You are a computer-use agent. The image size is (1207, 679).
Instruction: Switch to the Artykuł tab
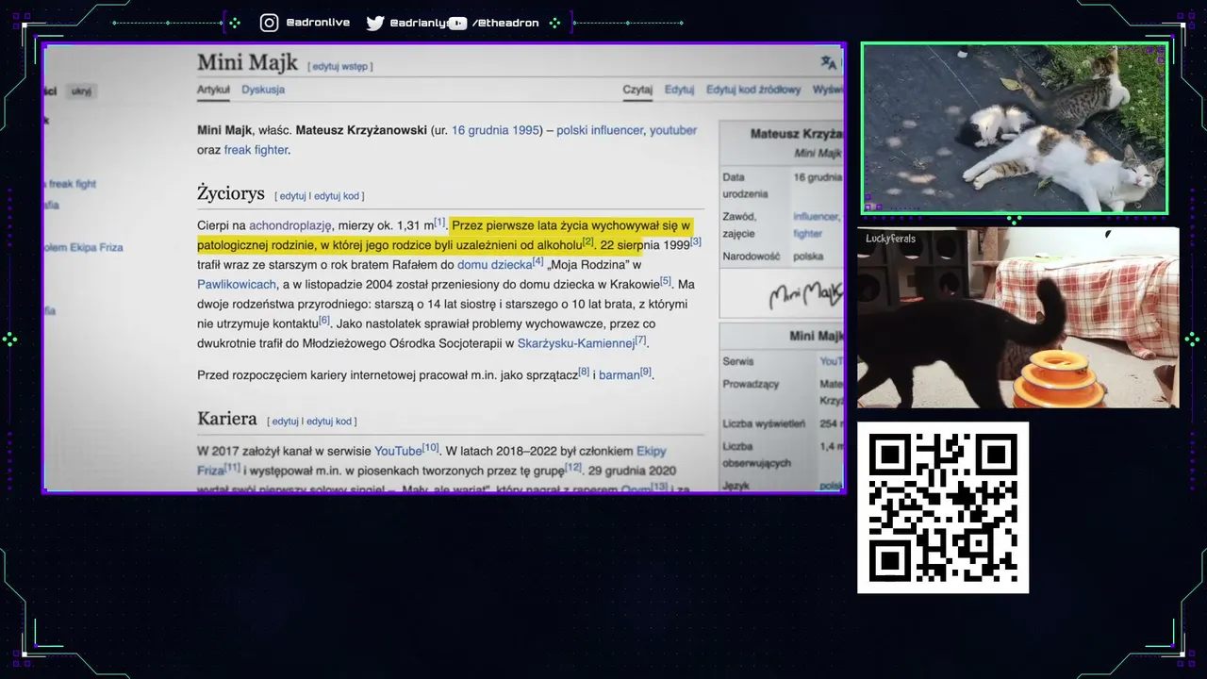pos(213,90)
